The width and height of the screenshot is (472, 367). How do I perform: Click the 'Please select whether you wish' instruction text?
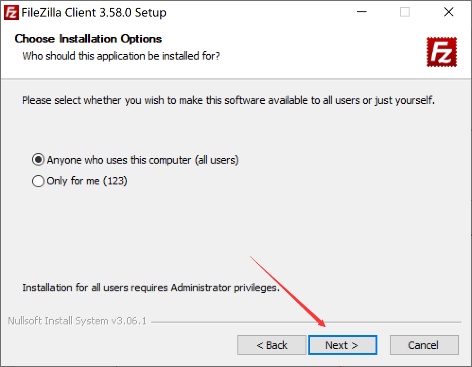click(x=228, y=100)
